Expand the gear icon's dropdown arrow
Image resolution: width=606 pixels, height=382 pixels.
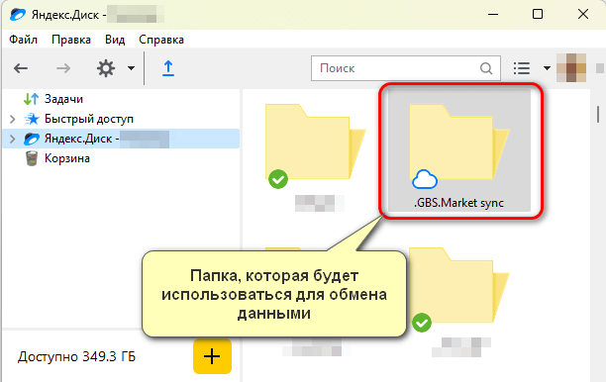(x=131, y=68)
